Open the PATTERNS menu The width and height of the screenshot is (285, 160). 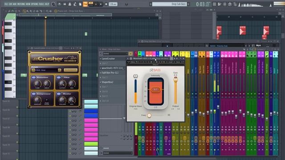coord(21,4)
